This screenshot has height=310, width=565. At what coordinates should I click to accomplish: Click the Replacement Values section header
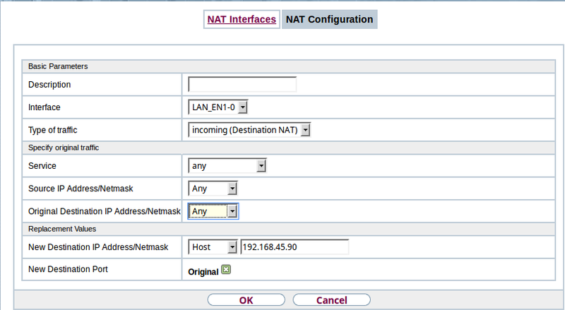click(62, 229)
